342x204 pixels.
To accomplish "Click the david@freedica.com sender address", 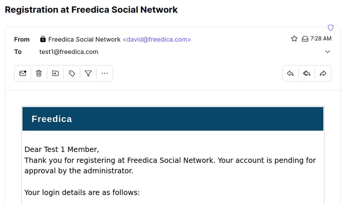I will pos(157,40).
